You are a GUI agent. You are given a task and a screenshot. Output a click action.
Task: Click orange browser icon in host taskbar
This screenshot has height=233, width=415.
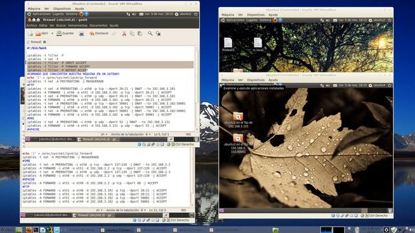(x=29, y=230)
